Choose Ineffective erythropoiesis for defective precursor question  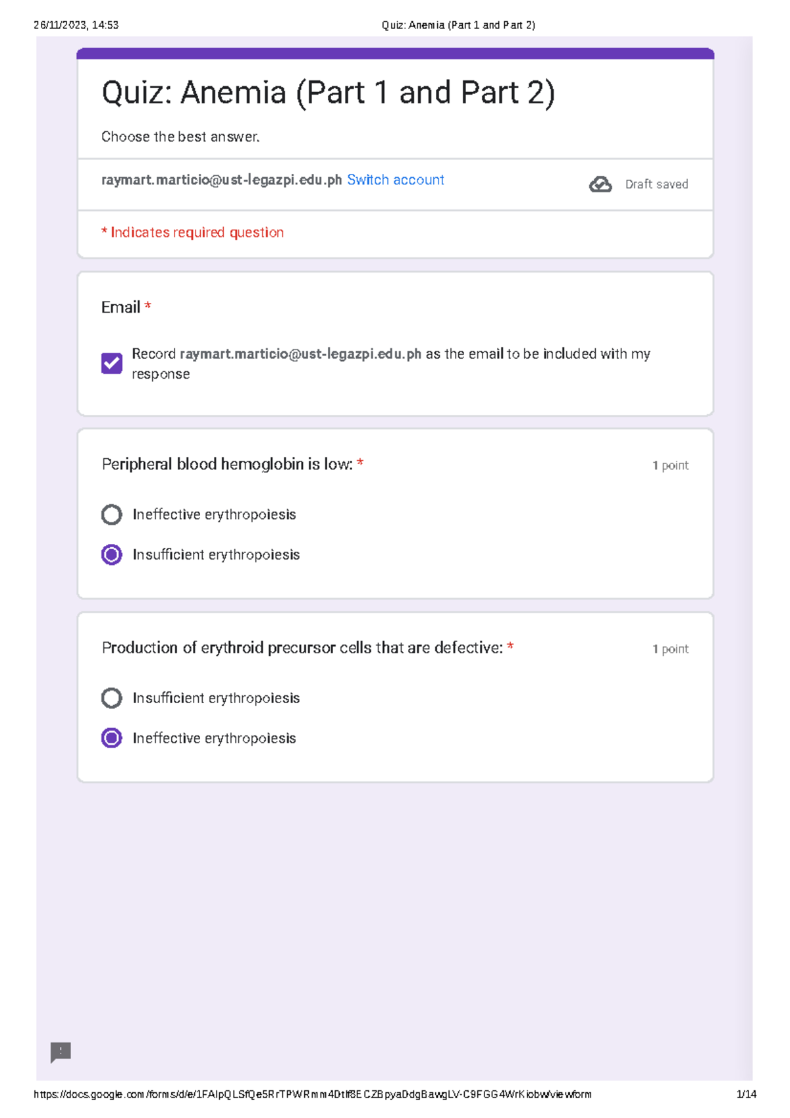(x=112, y=738)
